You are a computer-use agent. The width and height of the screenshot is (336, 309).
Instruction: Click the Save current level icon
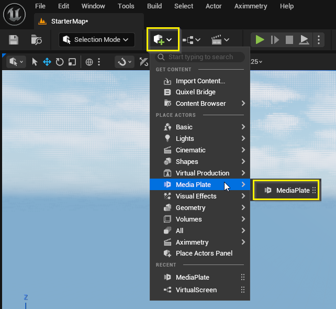point(14,40)
